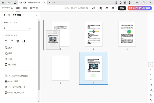Click the extract pages icon
The width and height of the screenshot is (154, 103).
[x=24, y=41]
